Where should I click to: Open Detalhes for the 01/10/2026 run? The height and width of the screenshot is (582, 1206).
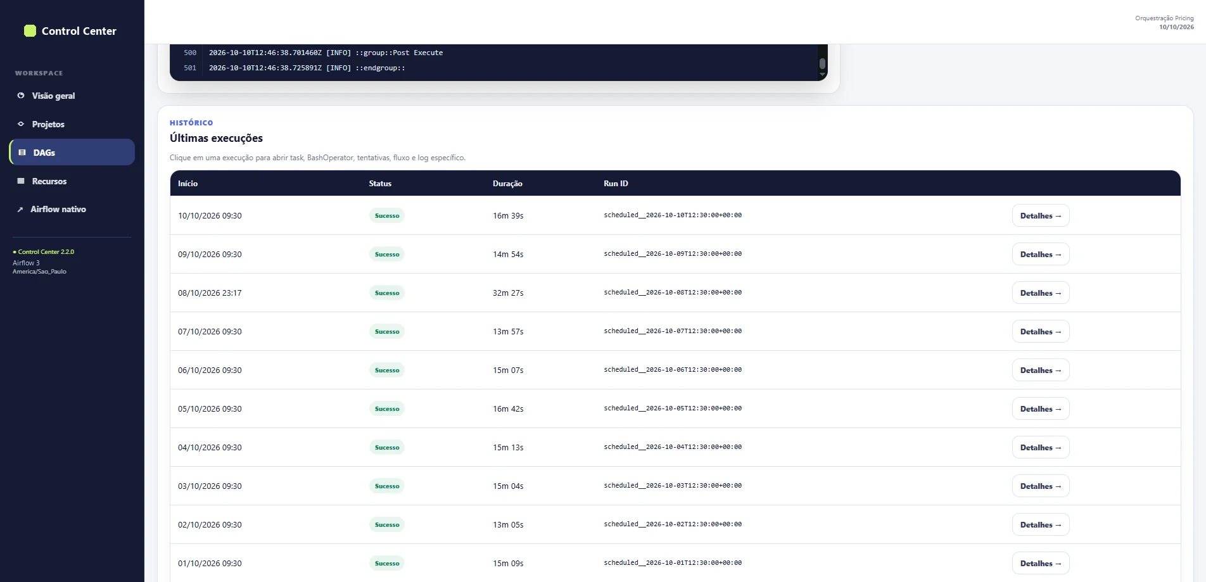1041,563
